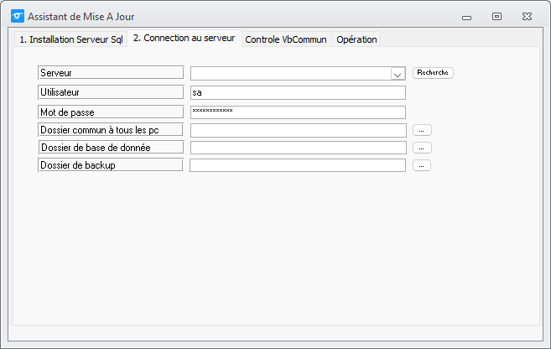Browse for the 'Dossier de base de donnée' folder

[x=422, y=148]
